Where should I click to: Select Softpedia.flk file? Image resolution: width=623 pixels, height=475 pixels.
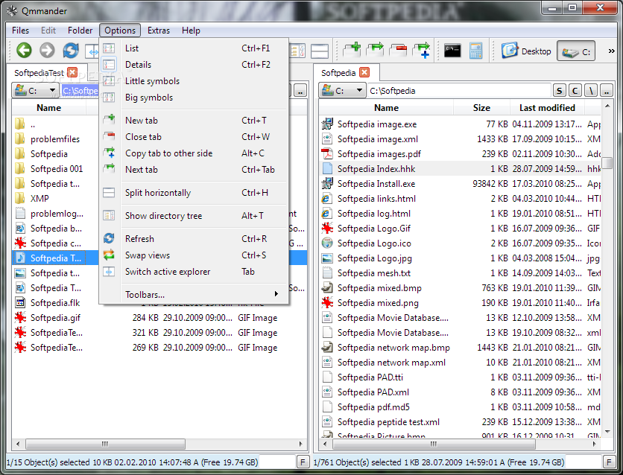pyautogui.click(x=55, y=303)
